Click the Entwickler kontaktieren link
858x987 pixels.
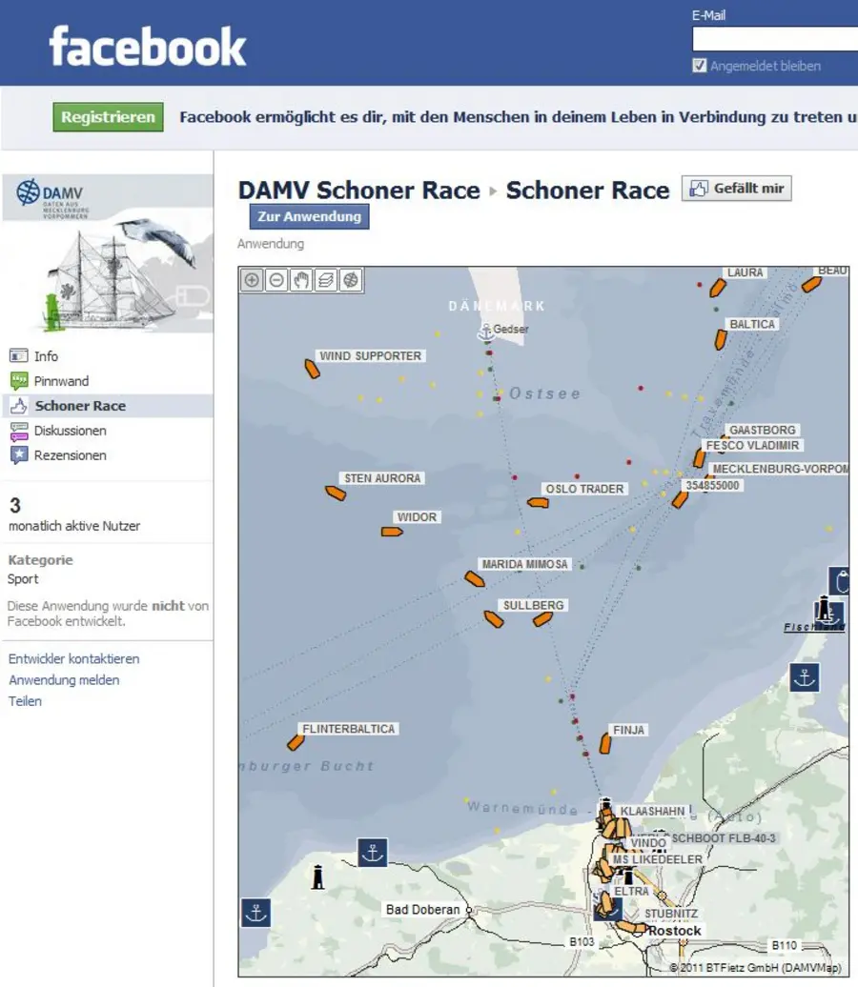(x=74, y=659)
